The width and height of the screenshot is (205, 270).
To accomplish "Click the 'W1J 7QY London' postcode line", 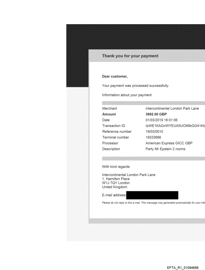I will tap(116, 183).
